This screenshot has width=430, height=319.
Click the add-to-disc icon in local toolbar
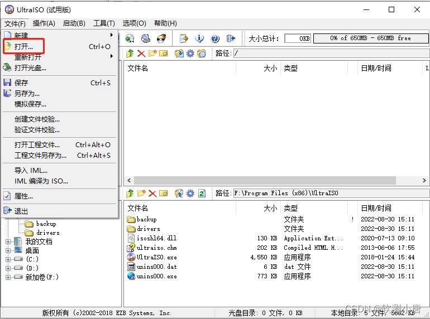click(179, 194)
